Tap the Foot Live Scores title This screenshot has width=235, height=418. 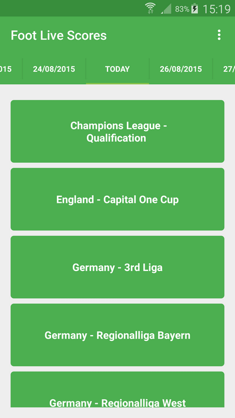59,35
